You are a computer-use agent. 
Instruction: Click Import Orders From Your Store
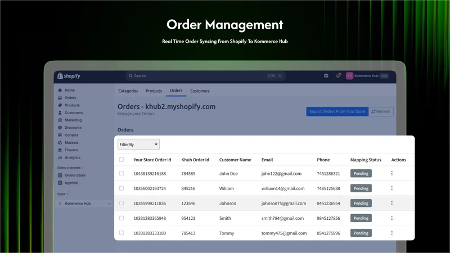pyautogui.click(x=337, y=111)
